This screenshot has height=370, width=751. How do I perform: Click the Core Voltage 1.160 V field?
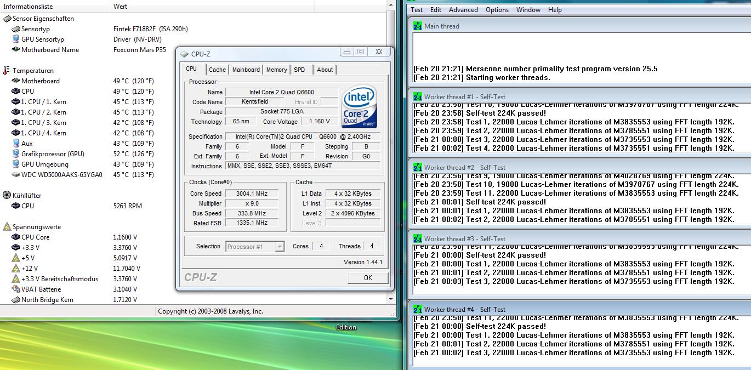318,122
